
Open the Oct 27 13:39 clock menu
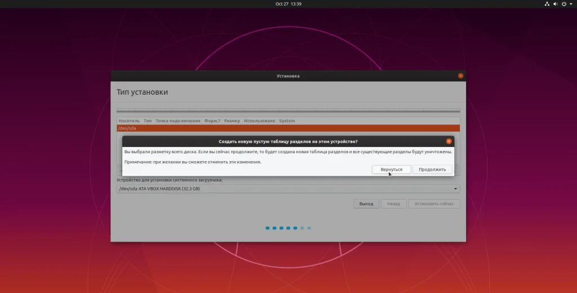click(288, 4)
